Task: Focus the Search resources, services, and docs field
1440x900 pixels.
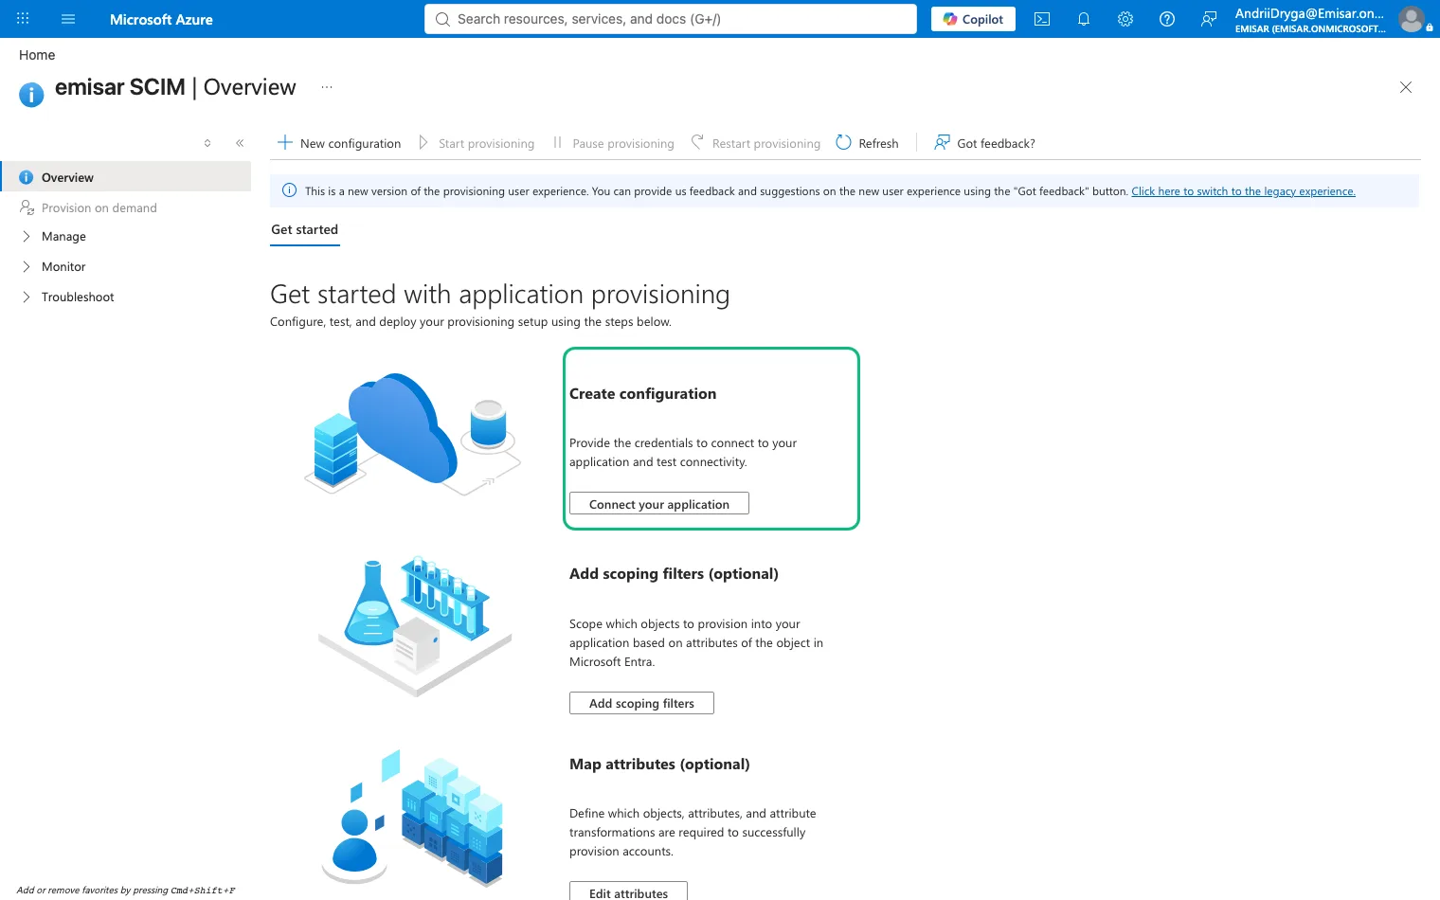Action: coord(671,19)
